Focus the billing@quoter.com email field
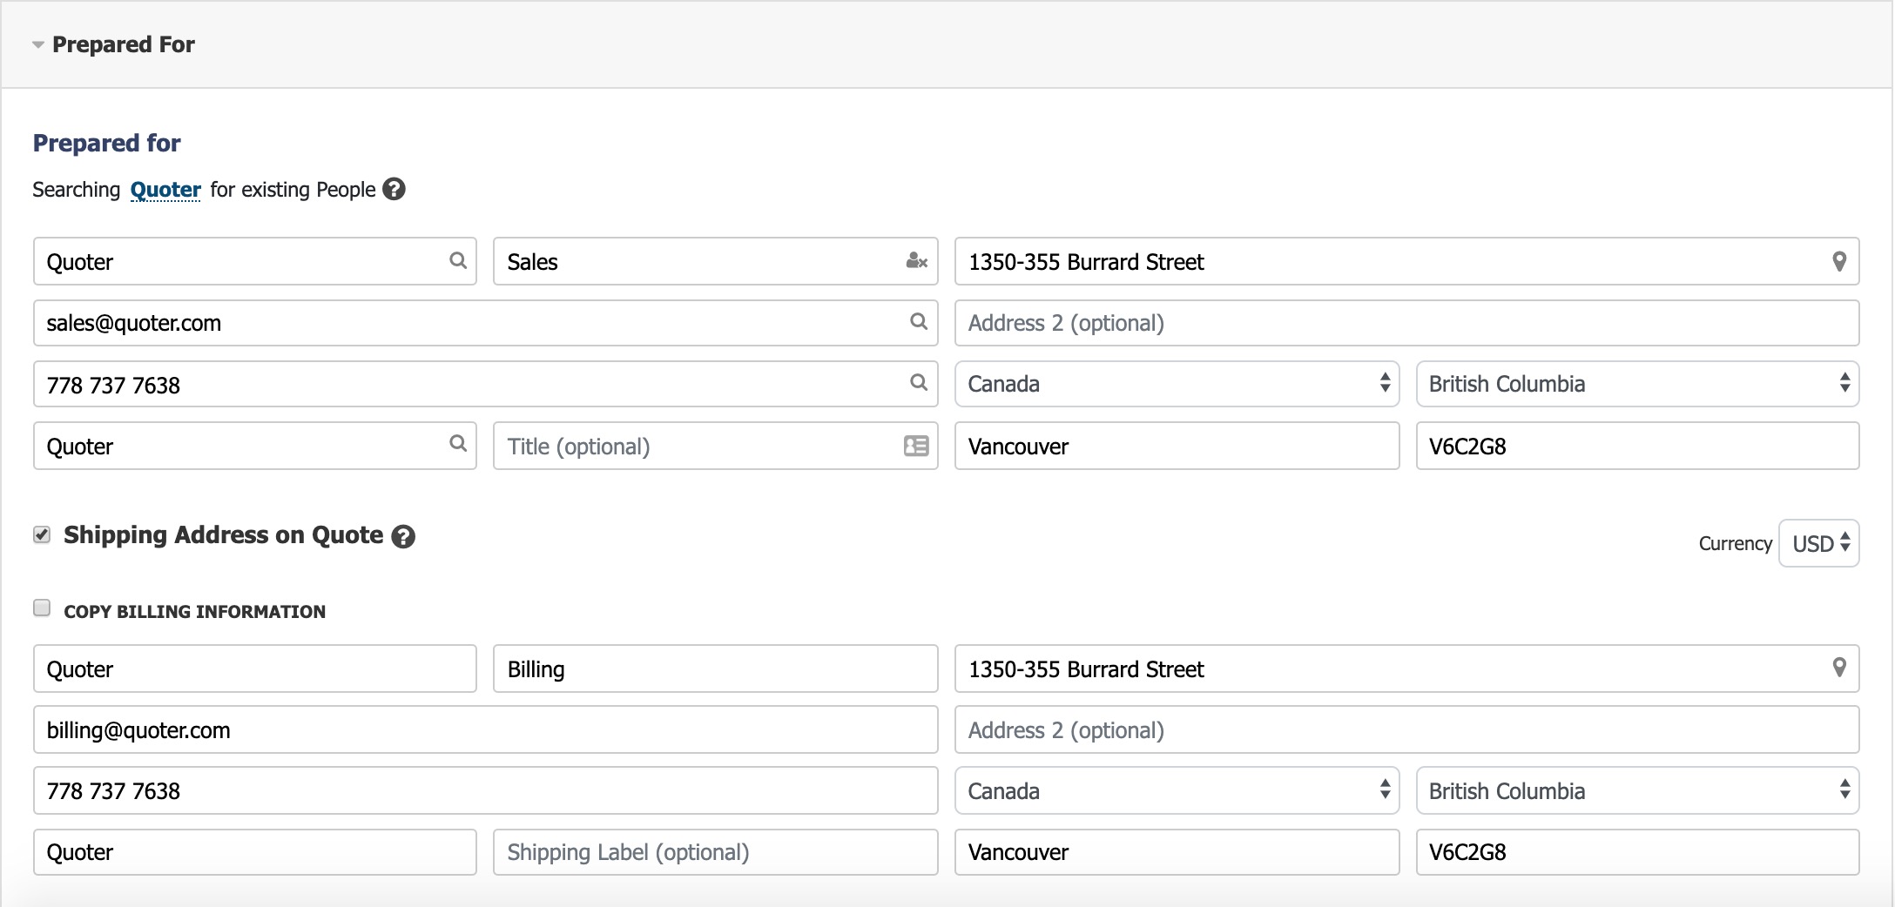1895x907 pixels. click(486, 729)
